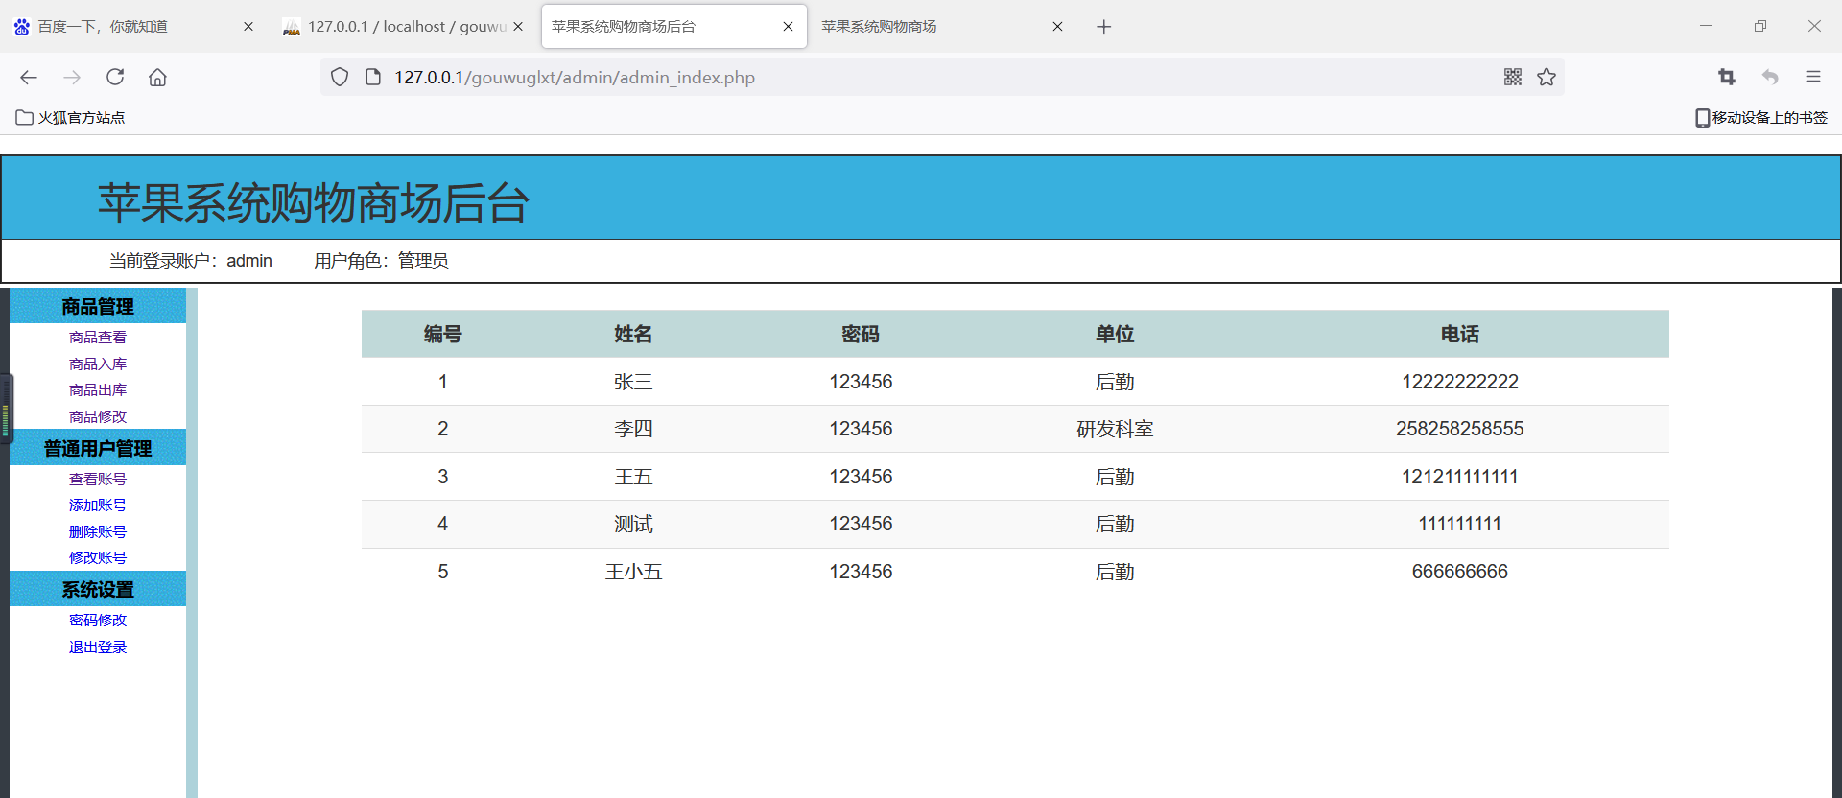Screen dimensions: 1842x798
Task: Click phone number 666666666
Action: 1460,572
